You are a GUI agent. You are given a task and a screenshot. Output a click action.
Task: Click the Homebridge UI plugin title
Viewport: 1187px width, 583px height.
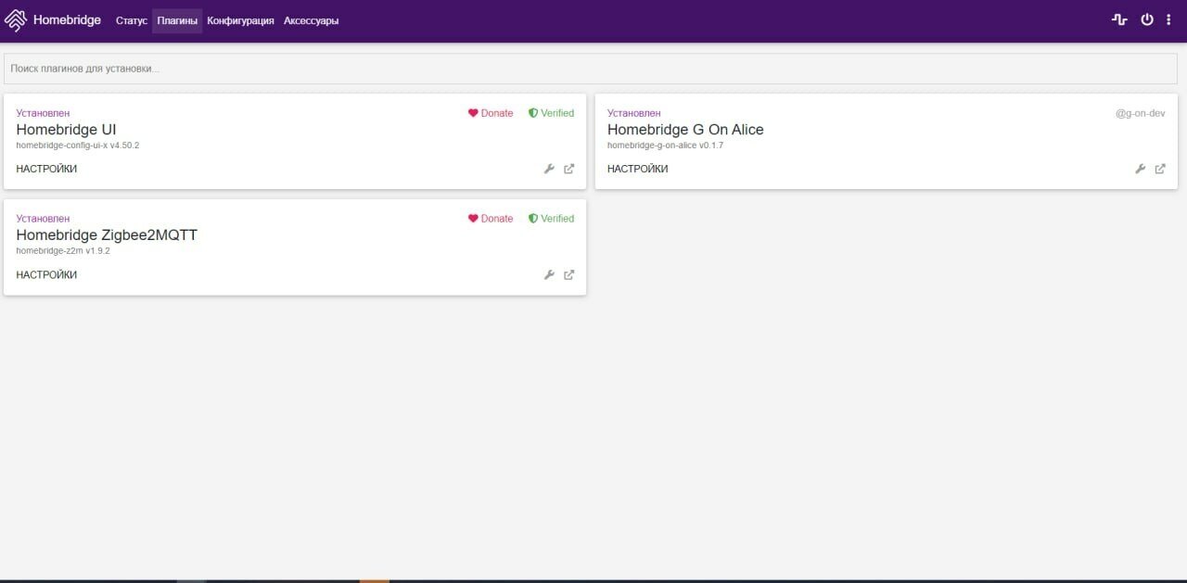click(66, 130)
